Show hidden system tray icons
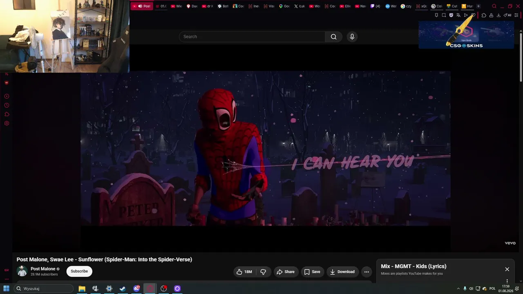Image resolution: width=523 pixels, height=294 pixels. [458, 289]
